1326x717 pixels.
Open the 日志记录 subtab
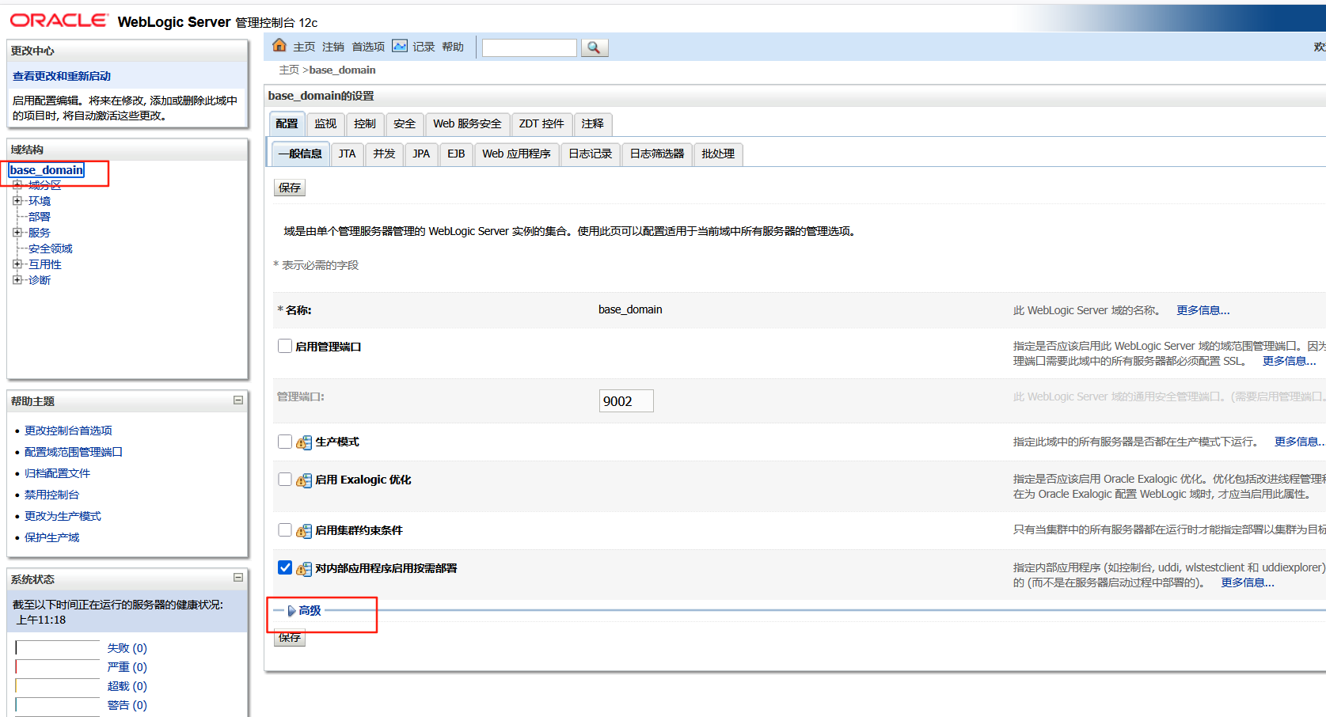pos(591,154)
